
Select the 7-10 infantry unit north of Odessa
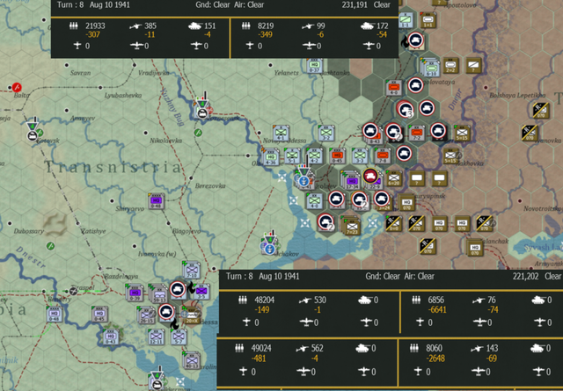(x=192, y=270)
